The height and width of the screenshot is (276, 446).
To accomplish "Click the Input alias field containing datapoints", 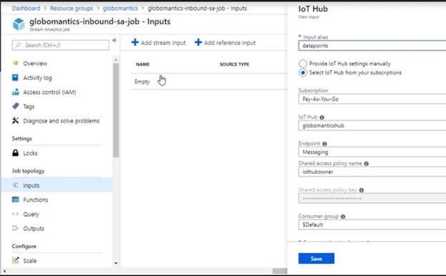I will [372, 46].
